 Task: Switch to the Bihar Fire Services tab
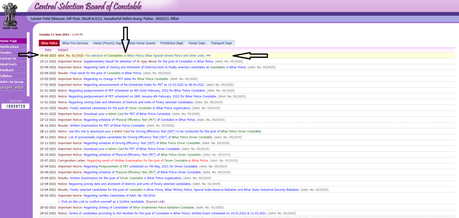[75, 43]
